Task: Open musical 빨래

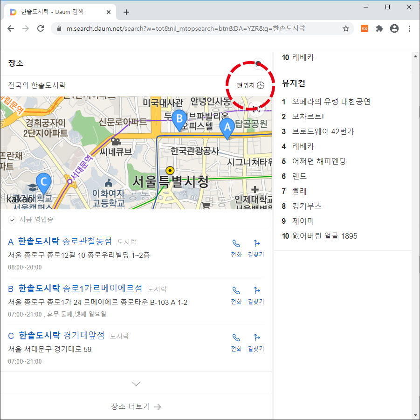Action: point(299,191)
